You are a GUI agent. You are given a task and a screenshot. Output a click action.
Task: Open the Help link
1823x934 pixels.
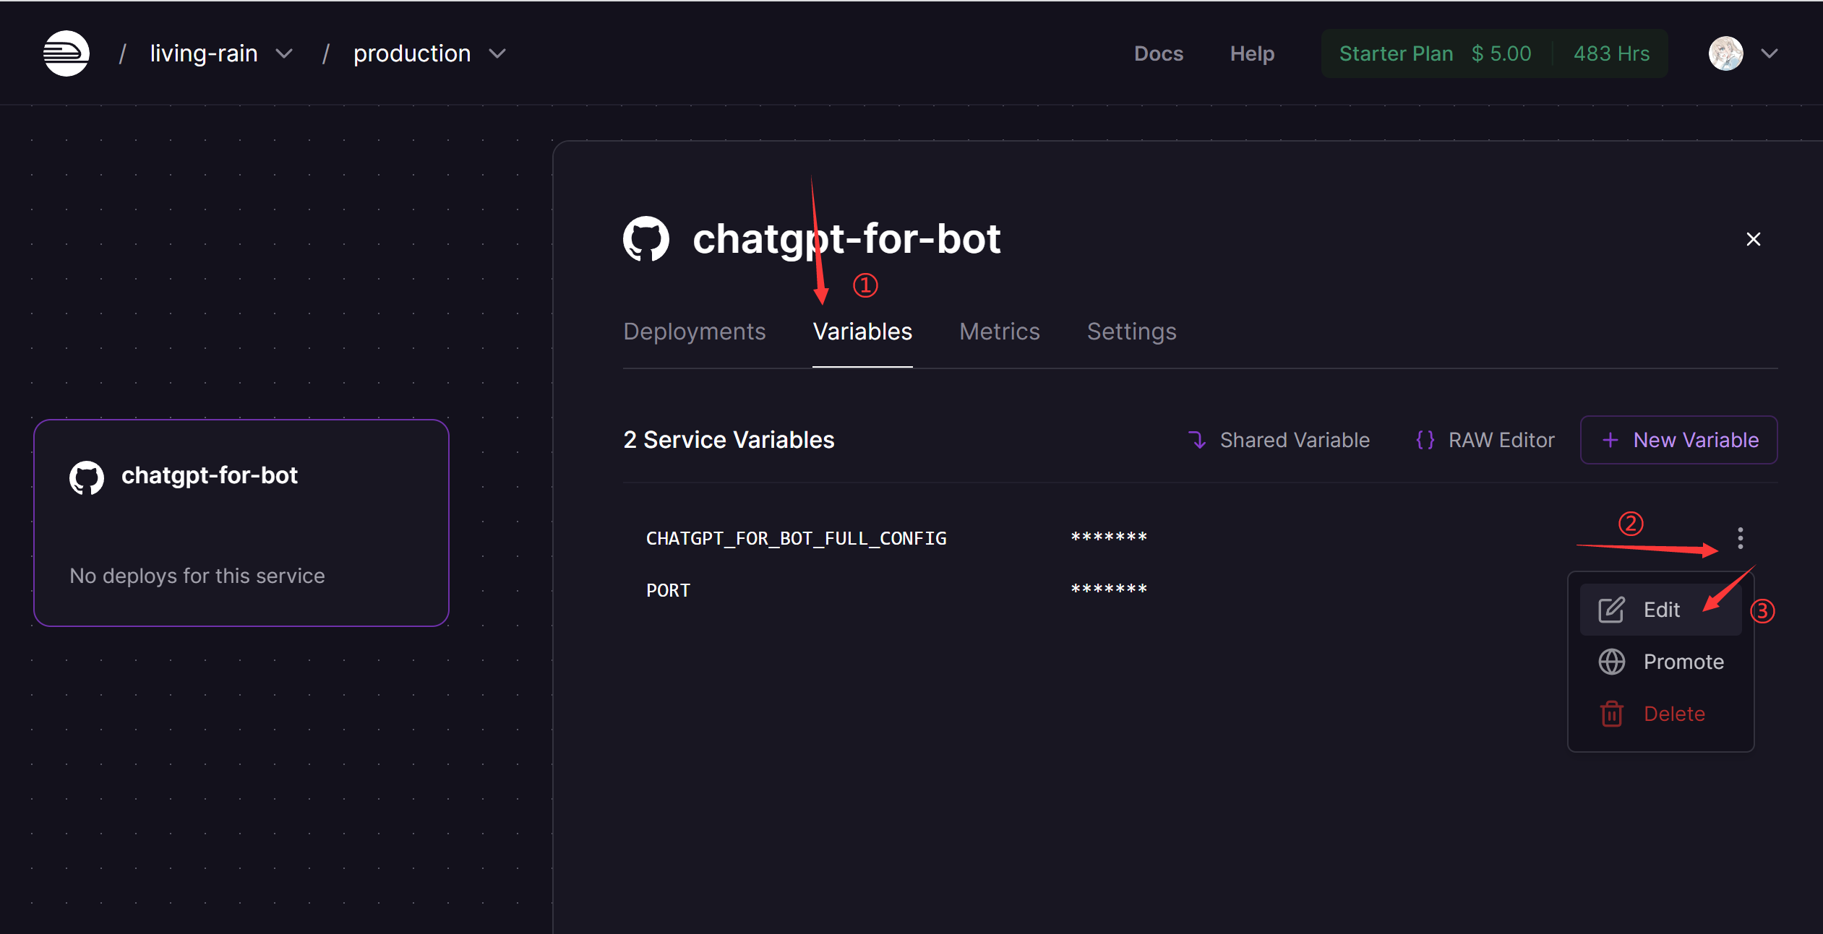[x=1252, y=53]
